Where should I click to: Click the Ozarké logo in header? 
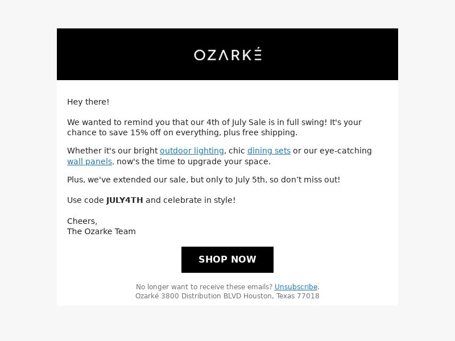[x=228, y=54]
